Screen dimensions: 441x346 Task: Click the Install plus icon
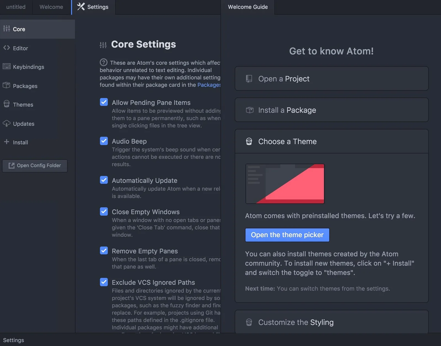point(7,142)
